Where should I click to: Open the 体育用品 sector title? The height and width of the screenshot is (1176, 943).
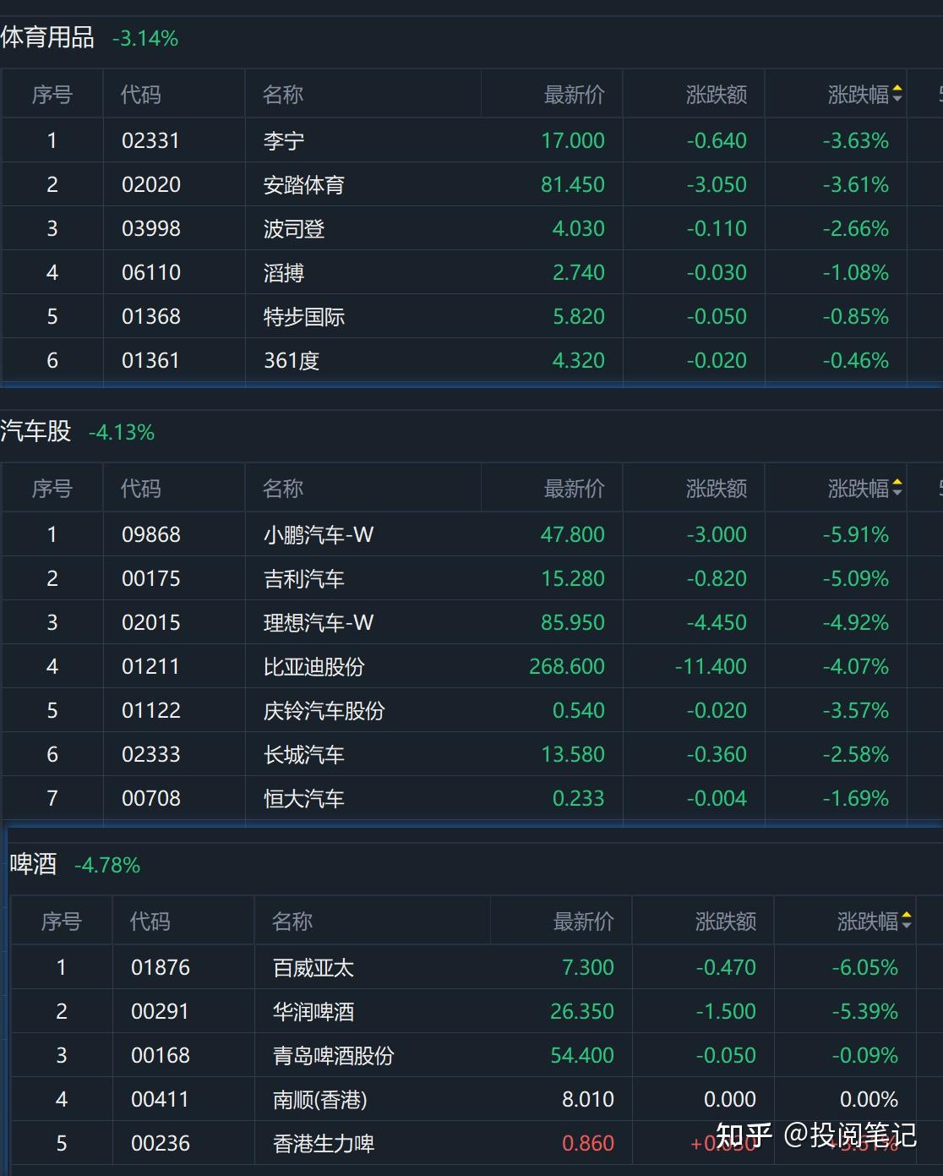click(47, 38)
